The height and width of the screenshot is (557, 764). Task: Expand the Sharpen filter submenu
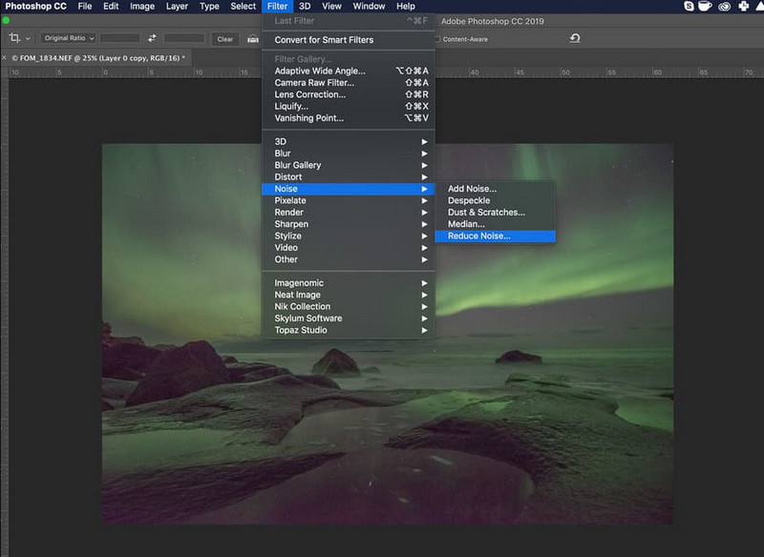pyautogui.click(x=290, y=224)
